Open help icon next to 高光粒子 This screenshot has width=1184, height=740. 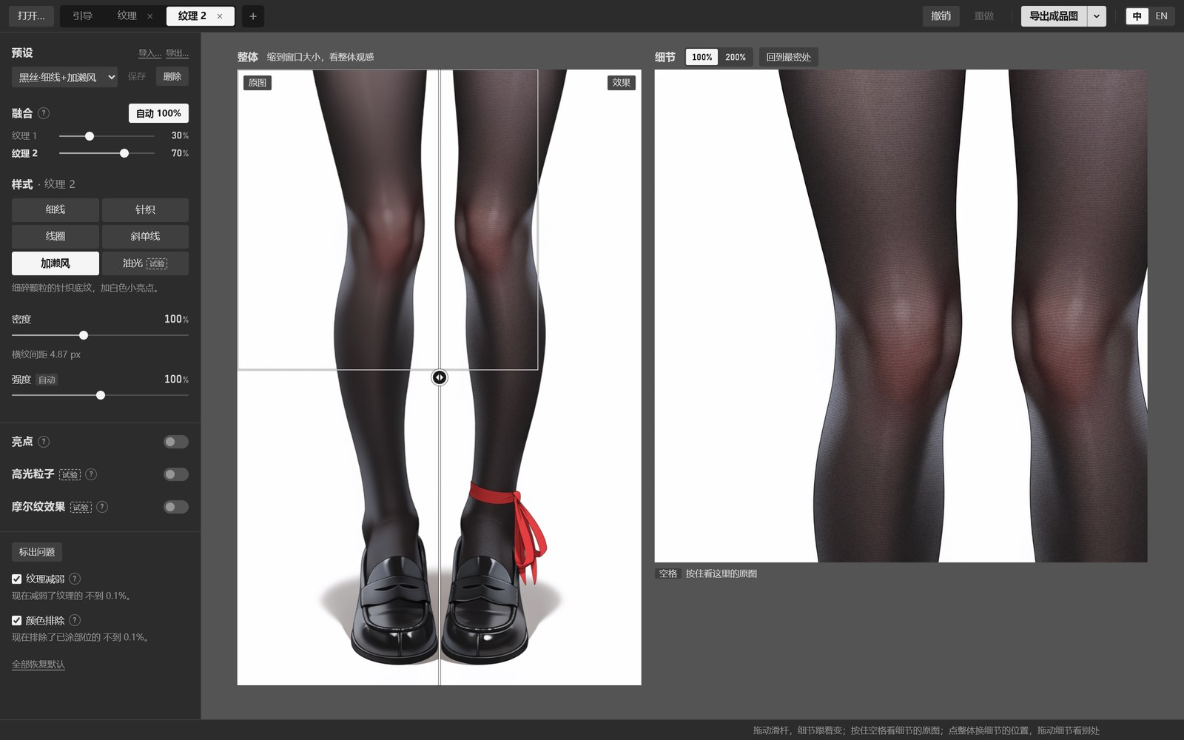[x=91, y=474]
